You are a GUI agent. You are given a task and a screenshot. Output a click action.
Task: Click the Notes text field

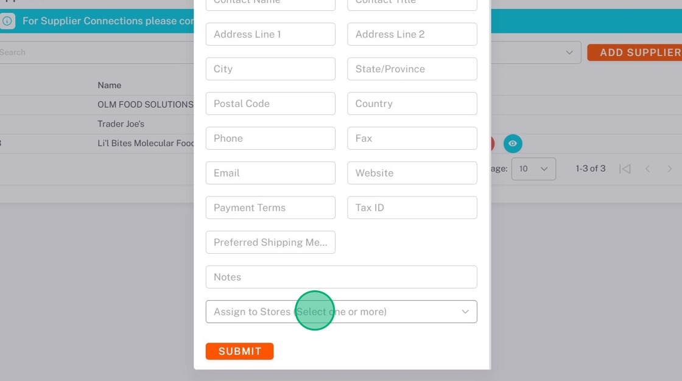pyautogui.click(x=341, y=277)
